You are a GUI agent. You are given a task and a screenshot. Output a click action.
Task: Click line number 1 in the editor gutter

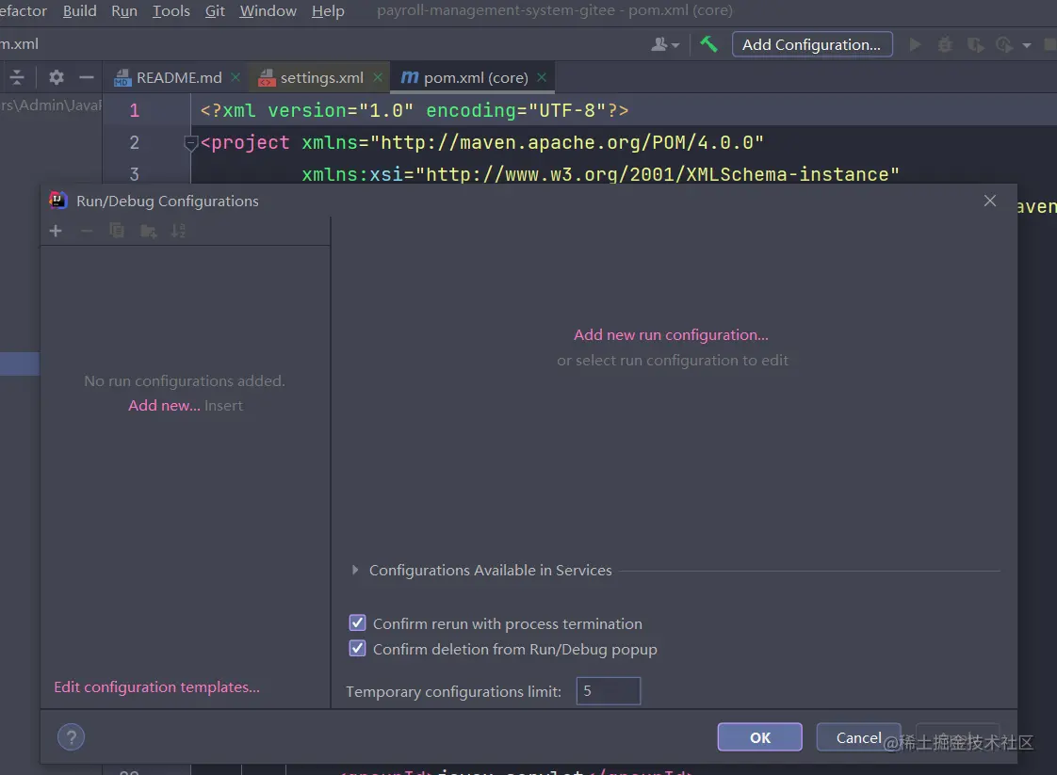(134, 110)
